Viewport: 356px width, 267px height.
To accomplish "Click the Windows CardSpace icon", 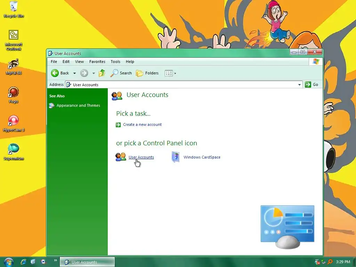I will (x=176, y=157).
